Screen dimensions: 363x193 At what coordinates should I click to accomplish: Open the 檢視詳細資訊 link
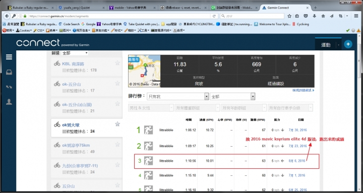304,90
